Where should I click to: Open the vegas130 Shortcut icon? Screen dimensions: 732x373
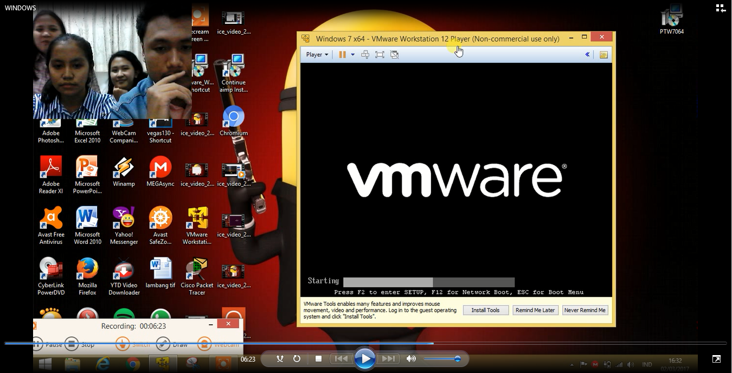160,132
